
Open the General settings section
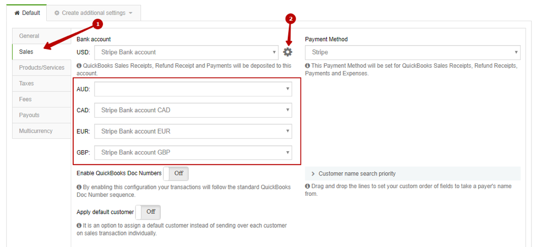tap(41, 36)
